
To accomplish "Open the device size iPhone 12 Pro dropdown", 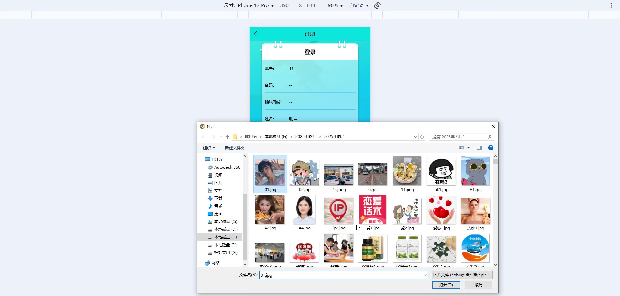I will tap(249, 5).
